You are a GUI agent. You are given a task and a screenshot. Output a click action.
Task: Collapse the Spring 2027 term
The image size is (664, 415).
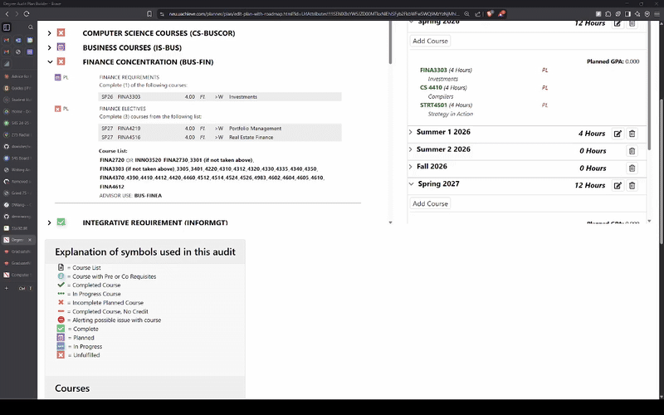tap(411, 184)
